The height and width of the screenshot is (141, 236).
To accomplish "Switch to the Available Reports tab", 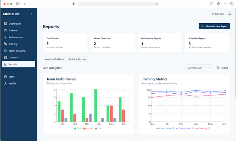I will pos(77,59).
